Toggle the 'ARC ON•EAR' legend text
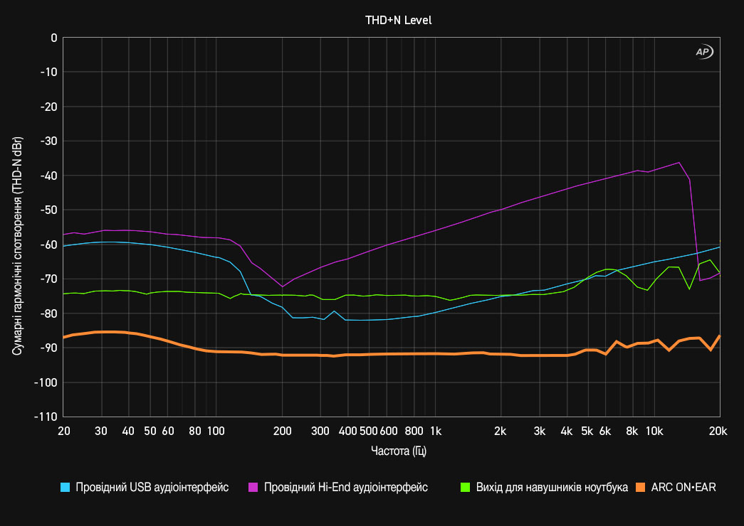The width and height of the screenshot is (744, 526). pos(683,488)
